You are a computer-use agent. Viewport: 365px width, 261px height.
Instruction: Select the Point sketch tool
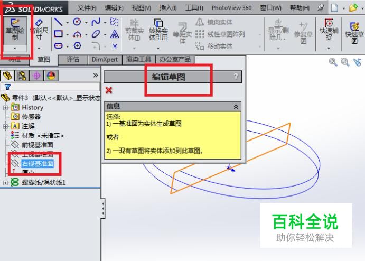coord(115,46)
